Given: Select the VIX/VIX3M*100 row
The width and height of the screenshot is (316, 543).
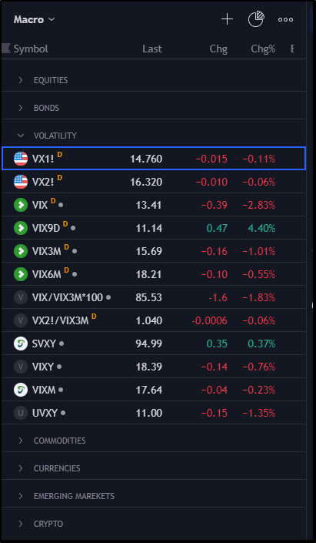Looking at the screenshot, I should tap(154, 297).
